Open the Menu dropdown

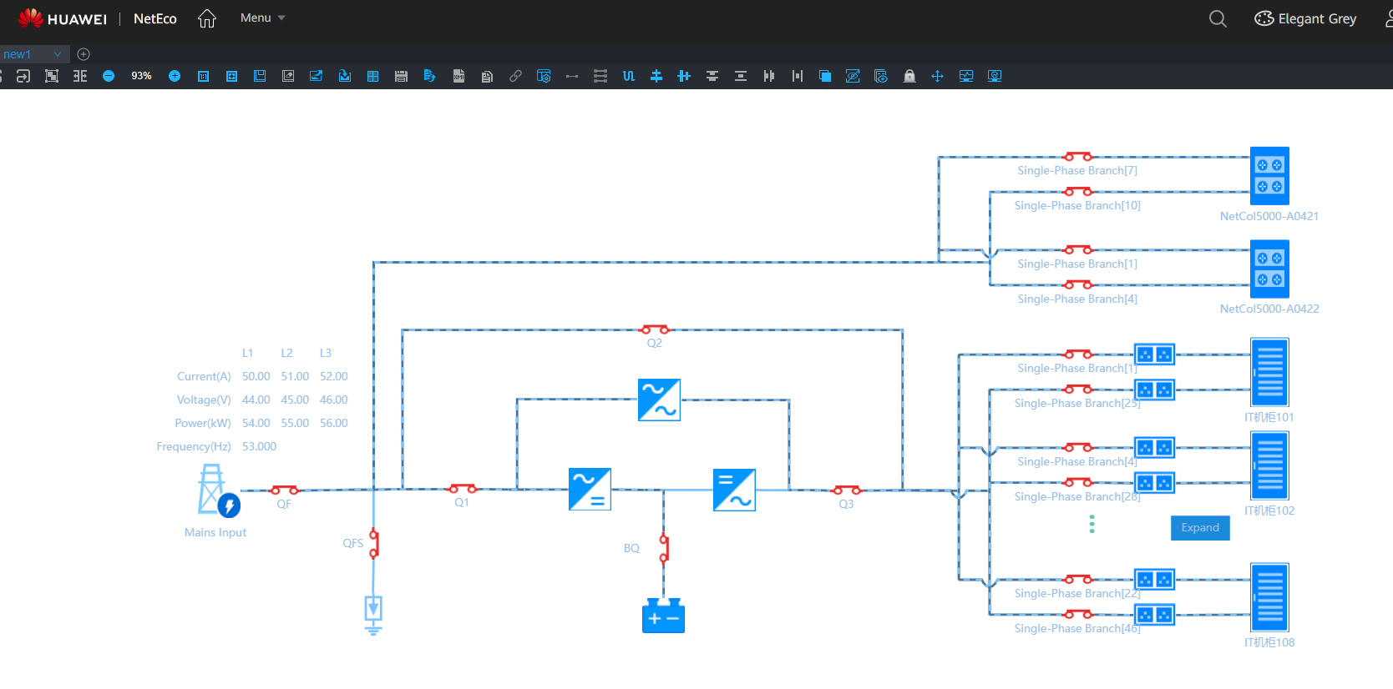pos(262,18)
